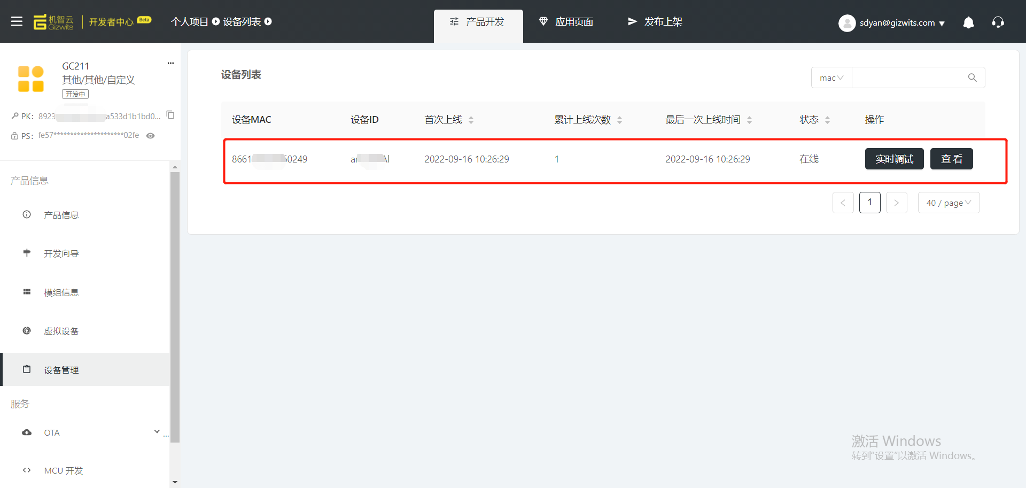Sort by 首次上线 column

click(x=471, y=120)
